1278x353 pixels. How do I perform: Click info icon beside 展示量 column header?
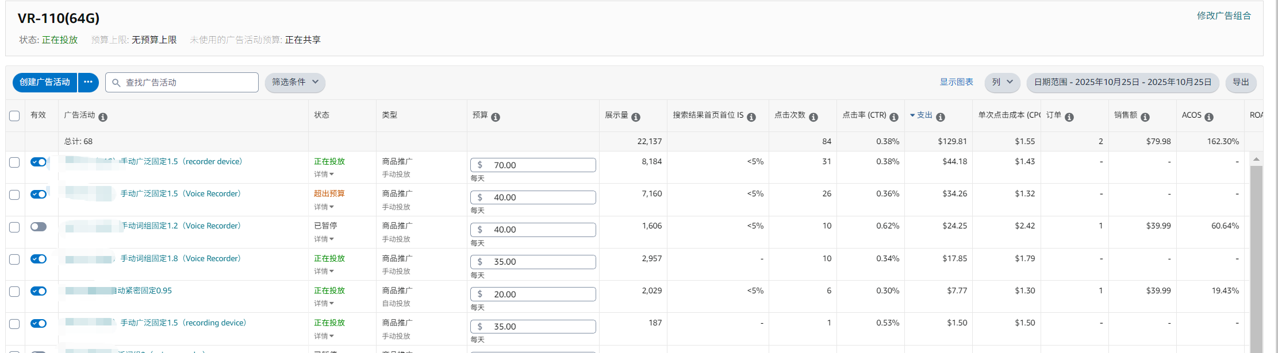click(636, 117)
